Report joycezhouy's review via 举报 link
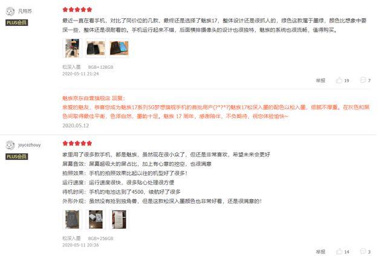The width and height of the screenshot is (387, 259). tap(320, 252)
